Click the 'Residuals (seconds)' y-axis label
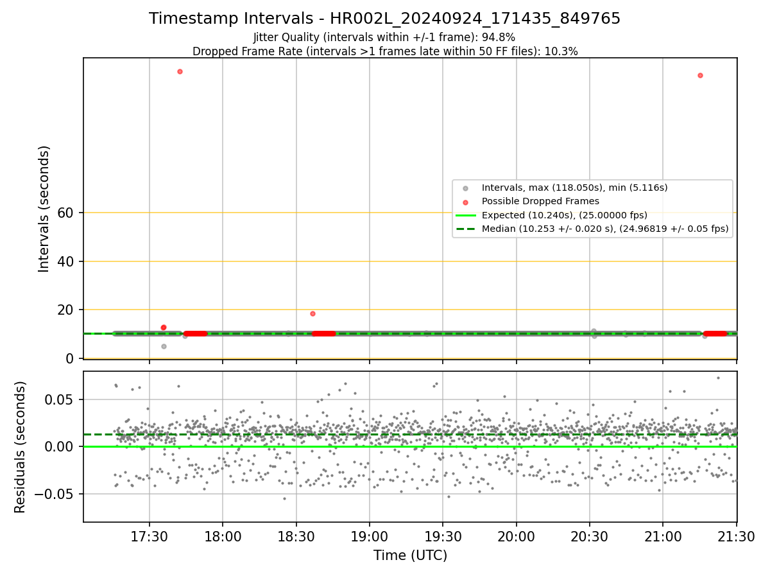 coord(21,447)
